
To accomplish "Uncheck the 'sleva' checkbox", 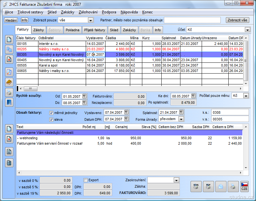I will [x=51, y=119].
